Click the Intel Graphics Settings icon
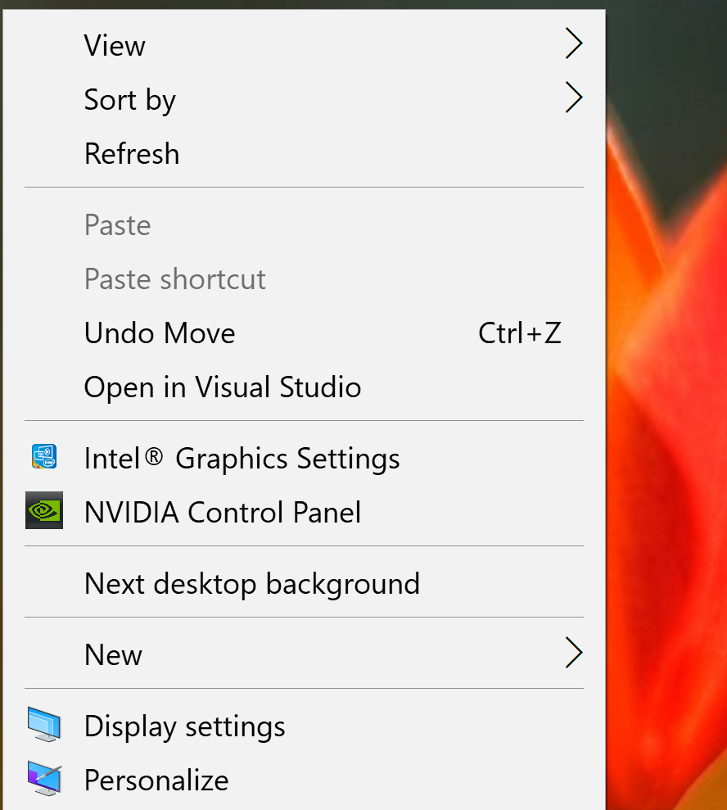727x810 pixels. click(x=44, y=457)
